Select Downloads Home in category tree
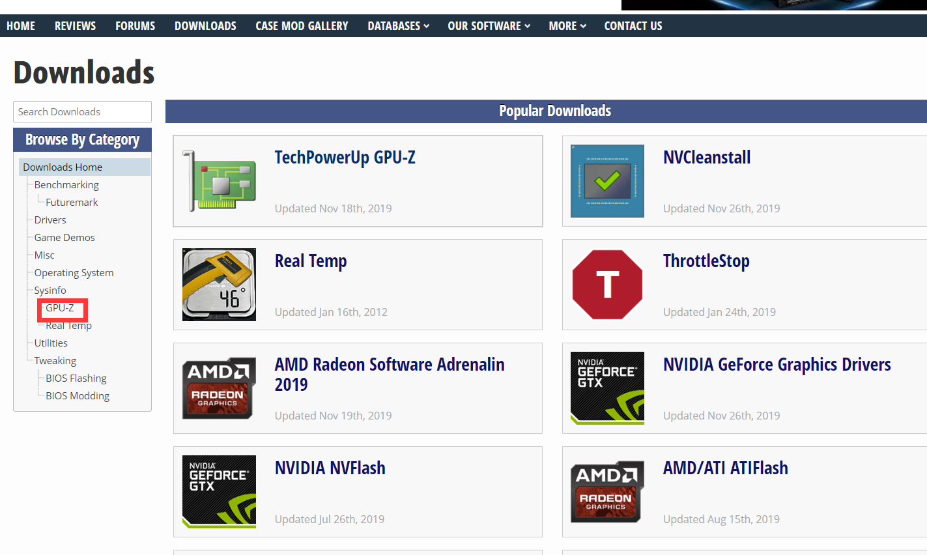Image resolution: width=927 pixels, height=555 pixels. [85, 167]
